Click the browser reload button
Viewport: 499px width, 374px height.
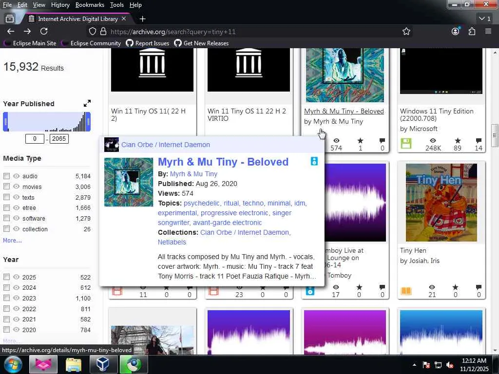44,31
